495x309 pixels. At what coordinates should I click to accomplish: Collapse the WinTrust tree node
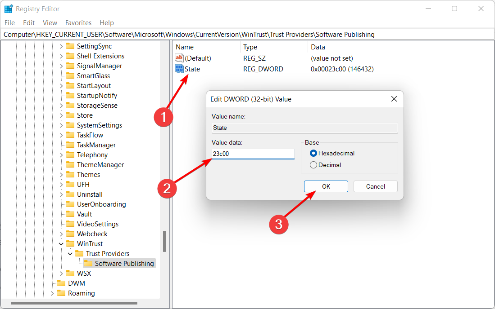pos(61,244)
